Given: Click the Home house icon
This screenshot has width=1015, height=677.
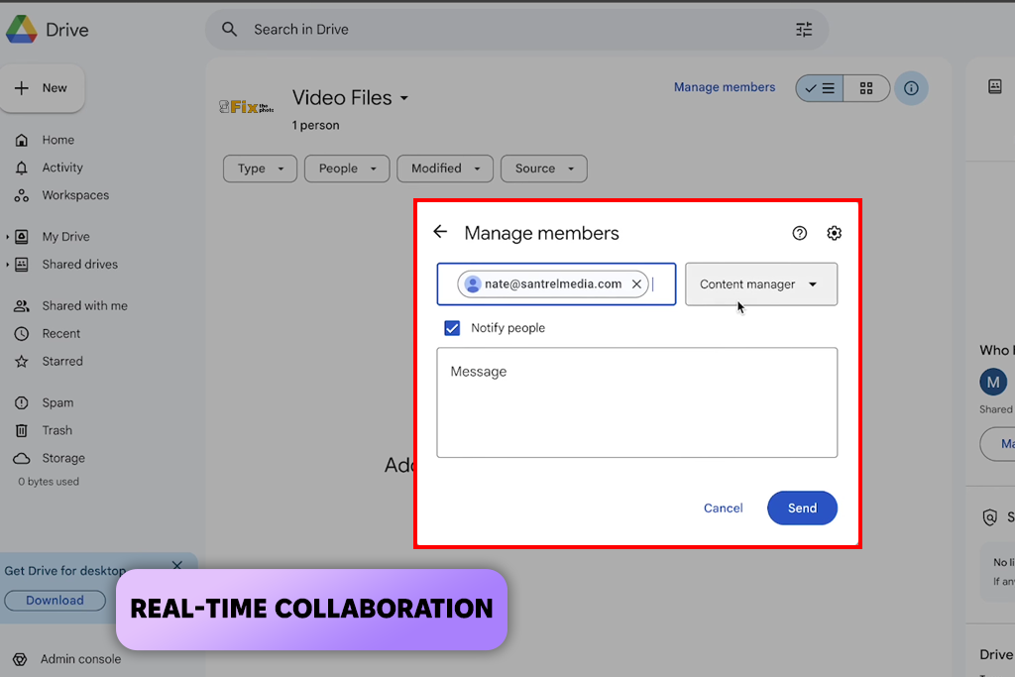Looking at the screenshot, I should [x=22, y=140].
